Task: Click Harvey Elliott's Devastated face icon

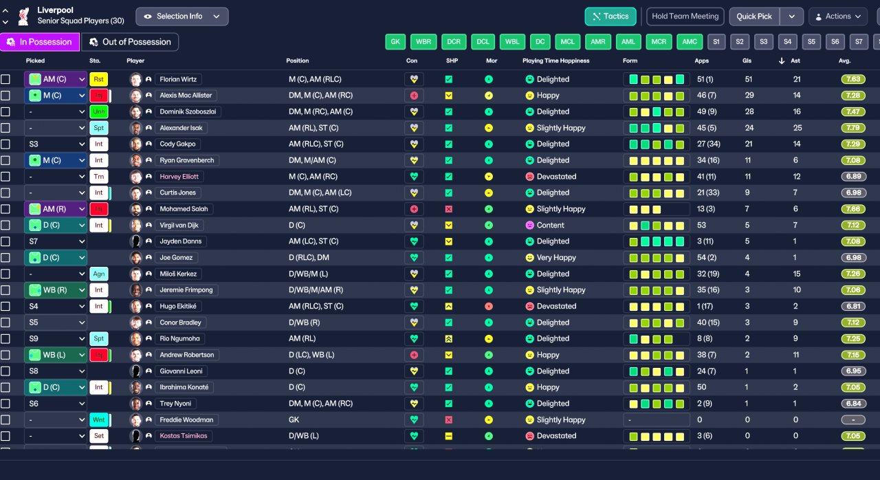Action: [x=530, y=177]
